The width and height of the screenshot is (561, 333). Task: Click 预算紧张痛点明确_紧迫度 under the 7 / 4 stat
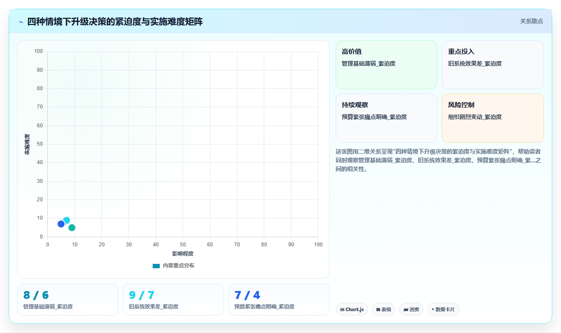coord(265,307)
